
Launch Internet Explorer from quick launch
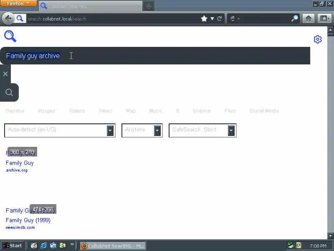pyautogui.click(x=43, y=246)
